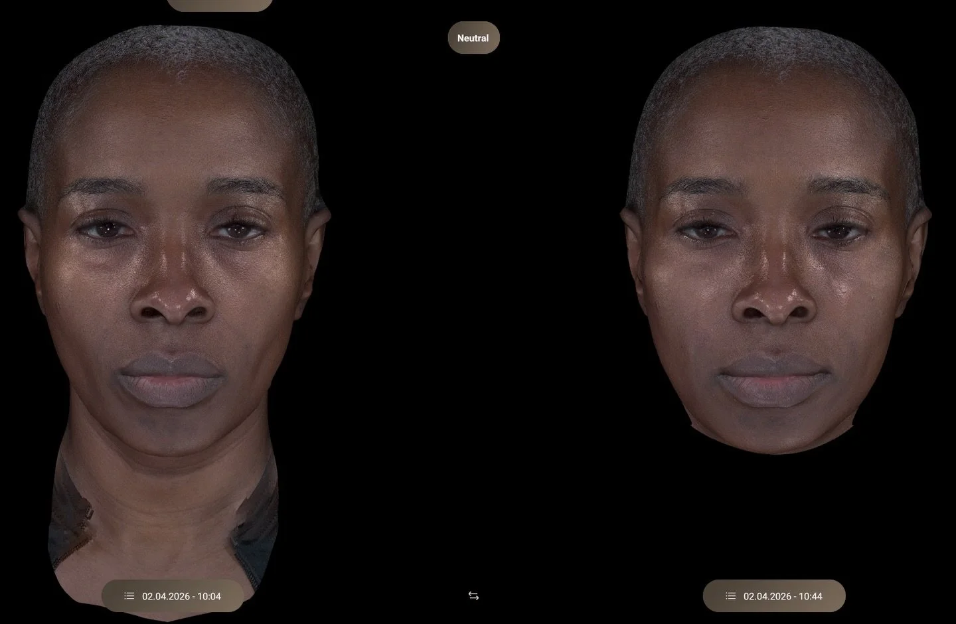Image resolution: width=956 pixels, height=624 pixels.
Task: Select the Neutral tab at top center
Action: click(473, 38)
